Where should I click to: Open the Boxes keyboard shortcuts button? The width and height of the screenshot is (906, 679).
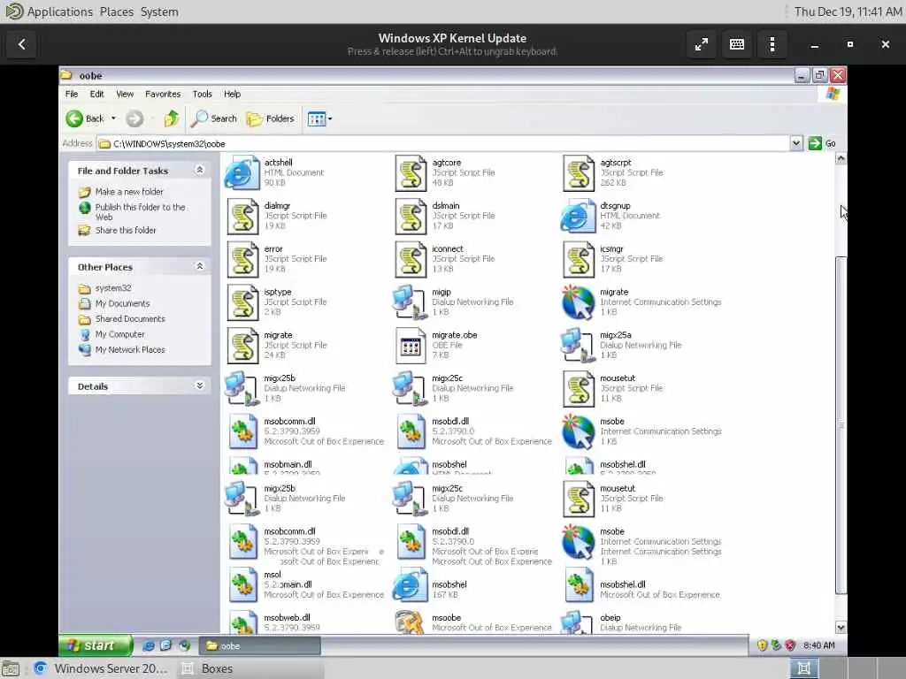737,44
